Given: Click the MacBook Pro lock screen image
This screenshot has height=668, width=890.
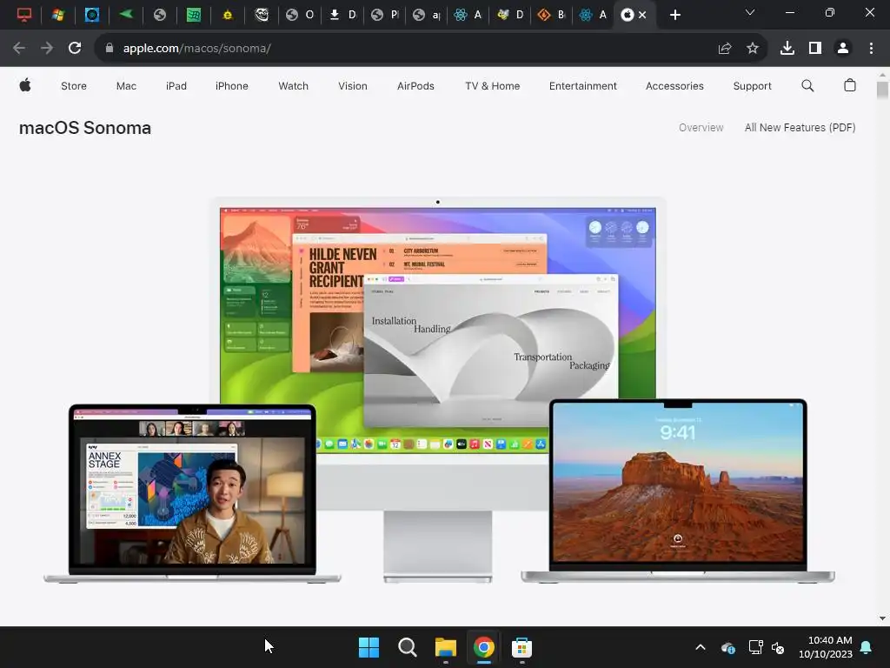Looking at the screenshot, I should [x=678, y=491].
